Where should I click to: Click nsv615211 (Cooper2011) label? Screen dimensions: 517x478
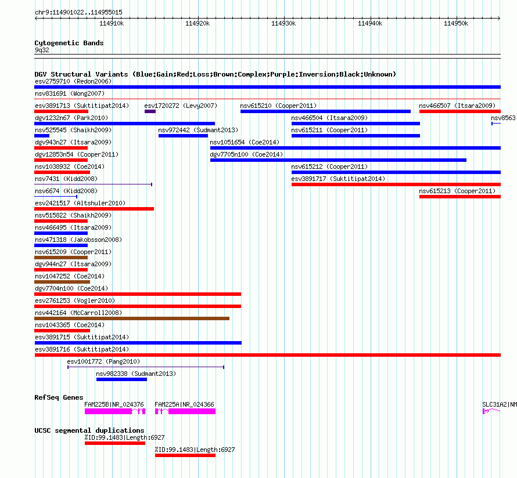(x=329, y=130)
